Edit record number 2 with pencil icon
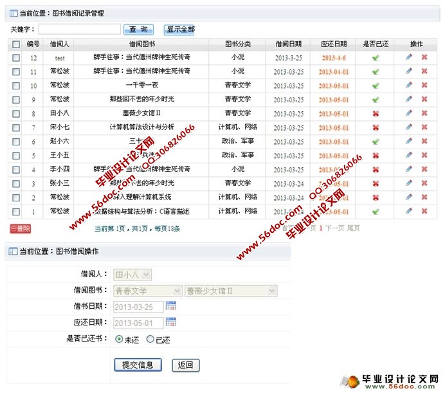445x393 pixels. [409, 197]
